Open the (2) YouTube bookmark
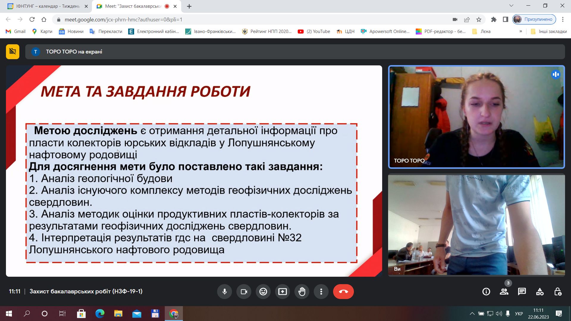571x321 pixels. [x=314, y=31]
